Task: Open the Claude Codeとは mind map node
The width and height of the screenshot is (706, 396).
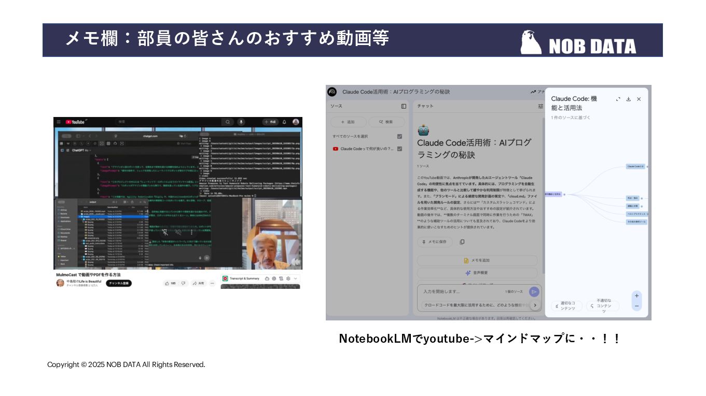Action: click(635, 167)
